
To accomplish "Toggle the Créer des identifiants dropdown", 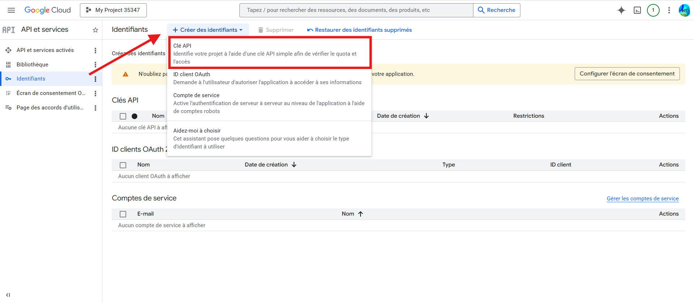I will 208,30.
